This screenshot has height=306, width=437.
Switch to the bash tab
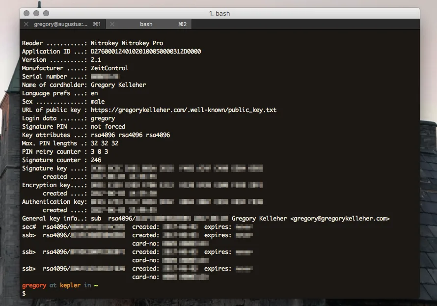click(x=146, y=24)
